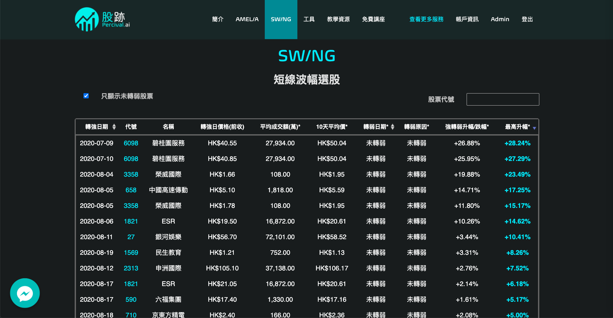613x318 pixels.
Task: Open stock code 1569 link
Action: [x=131, y=253]
